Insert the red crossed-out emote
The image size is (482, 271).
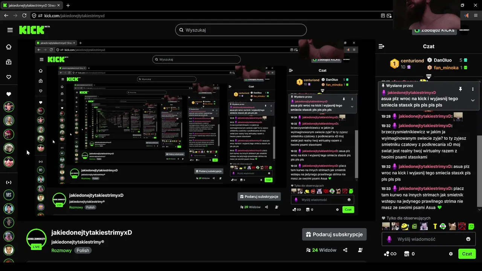click(462, 226)
